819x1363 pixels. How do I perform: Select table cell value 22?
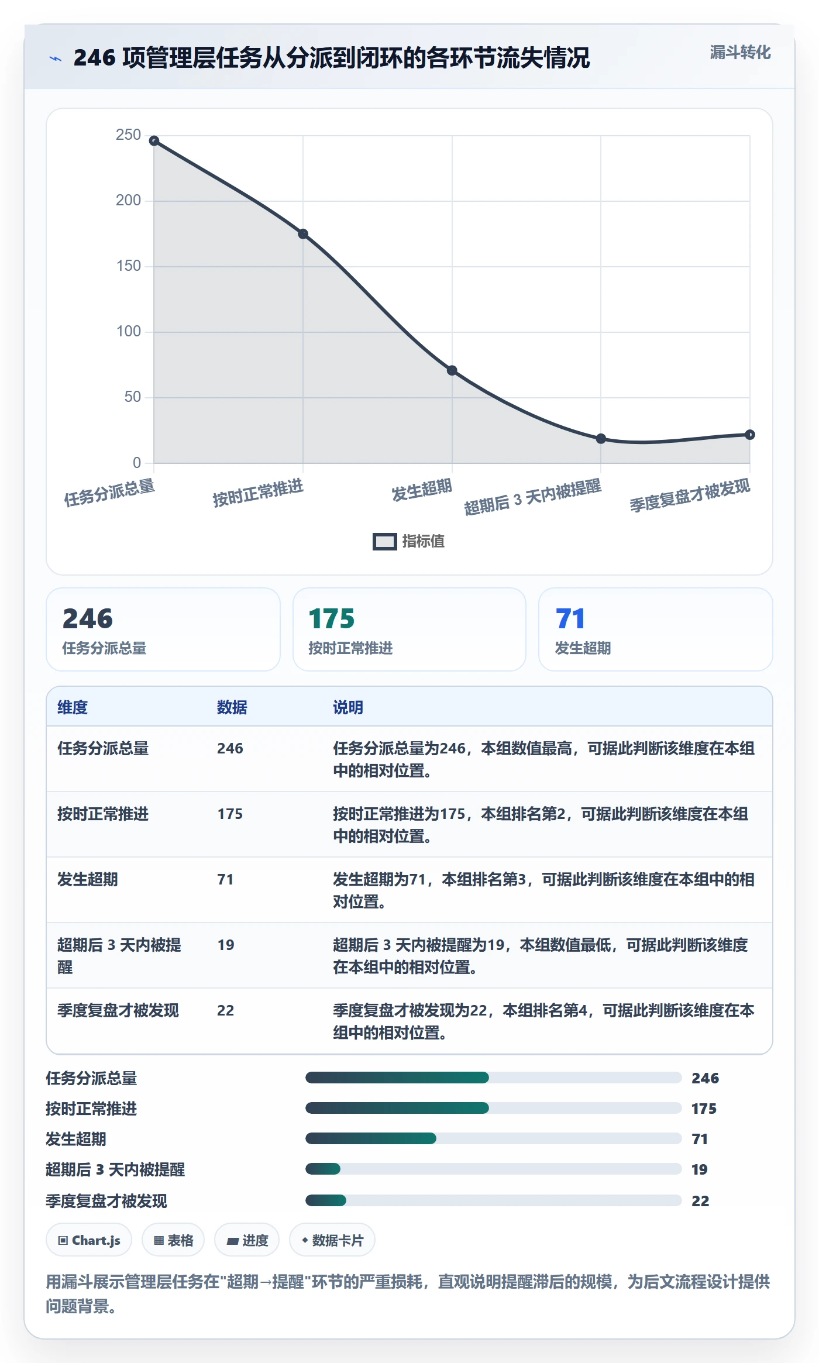point(226,1010)
